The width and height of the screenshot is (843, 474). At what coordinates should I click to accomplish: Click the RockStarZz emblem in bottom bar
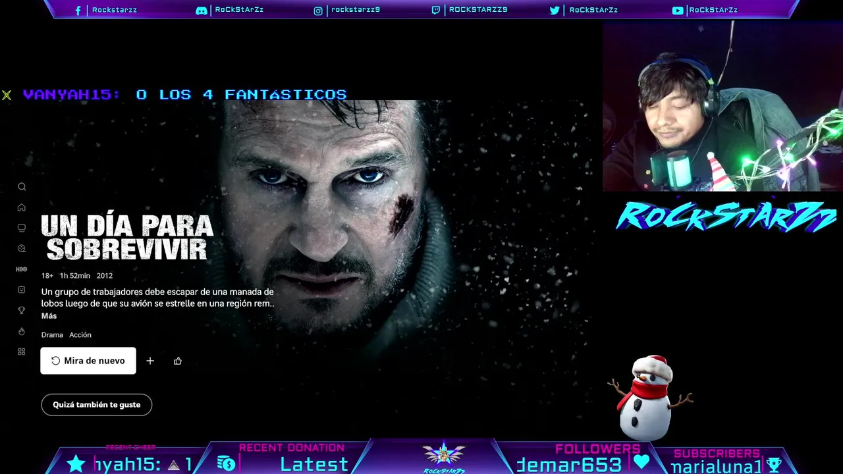click(444, 457)
